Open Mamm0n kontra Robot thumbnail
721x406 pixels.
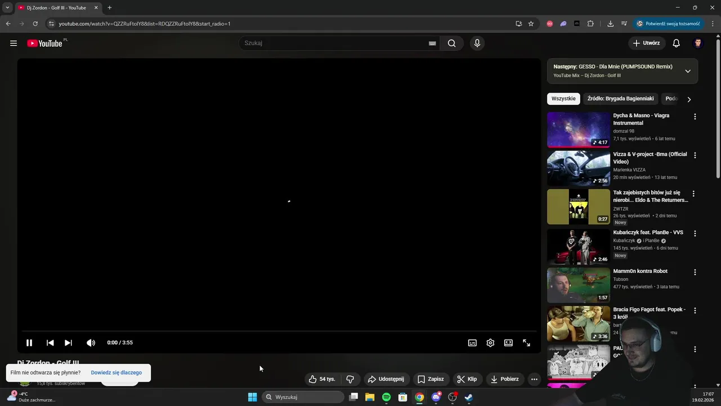coord(578,285)
